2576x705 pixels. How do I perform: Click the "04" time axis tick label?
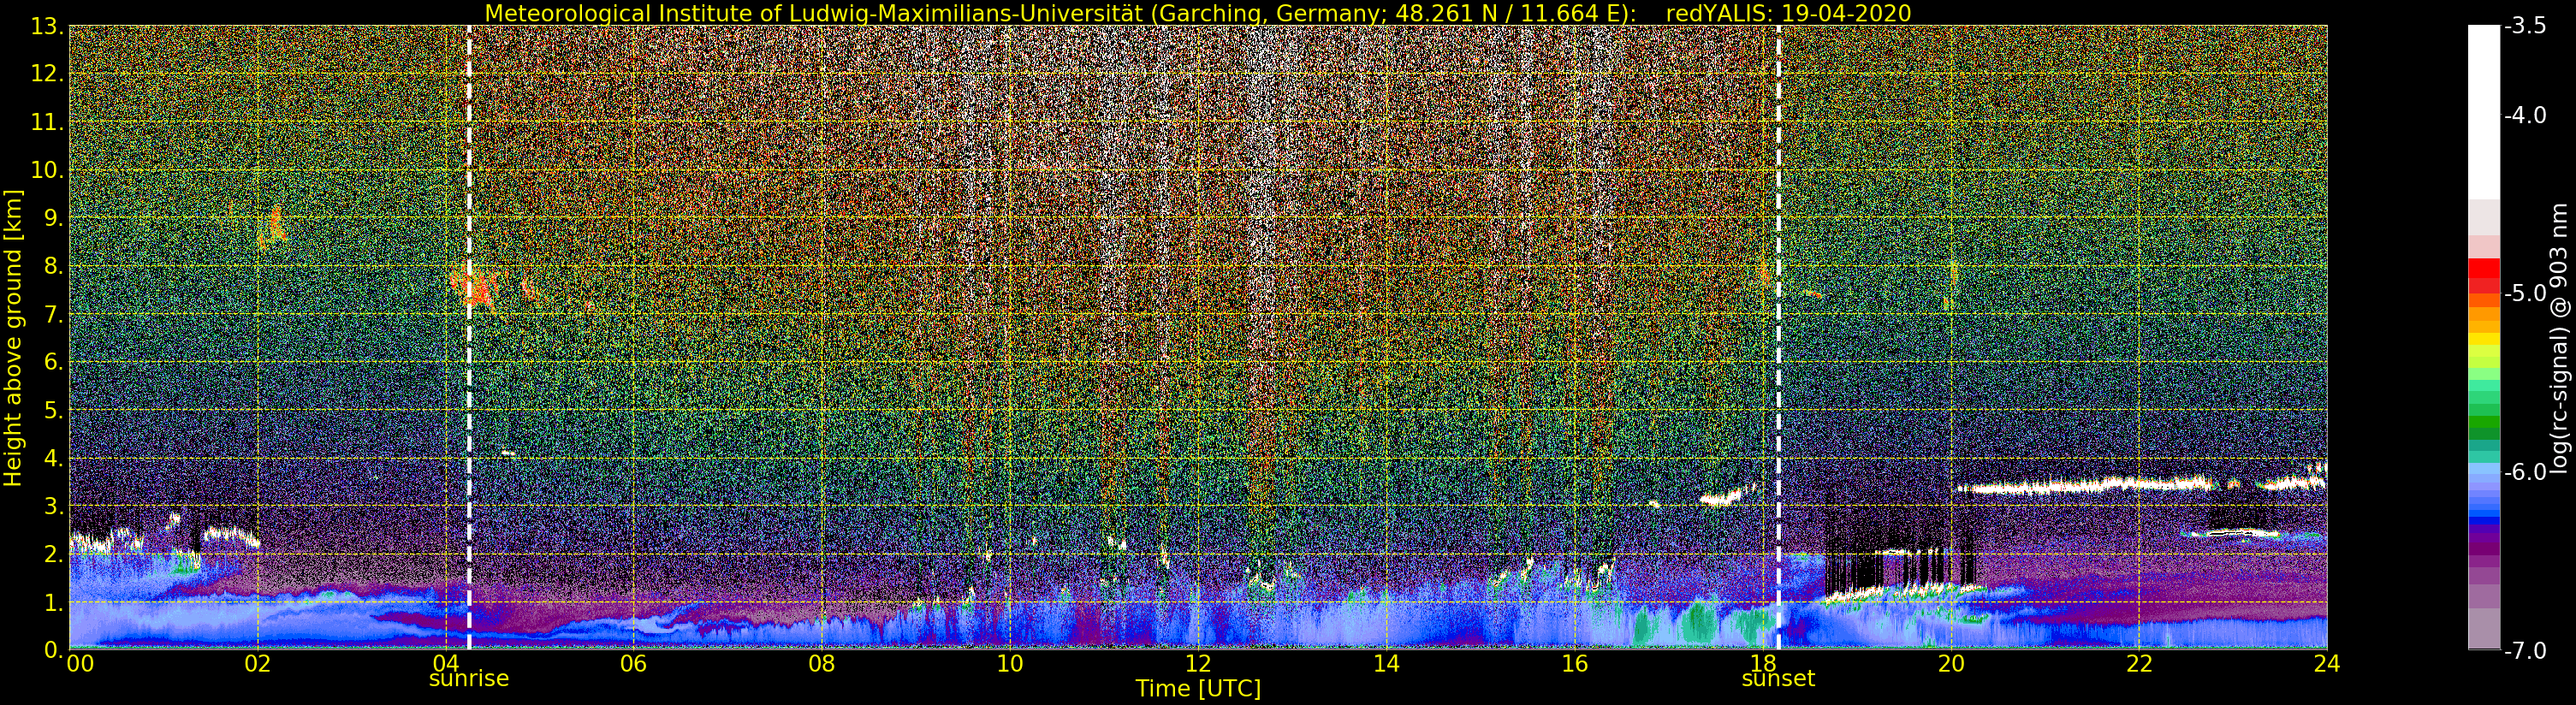[x=445, y=663]
